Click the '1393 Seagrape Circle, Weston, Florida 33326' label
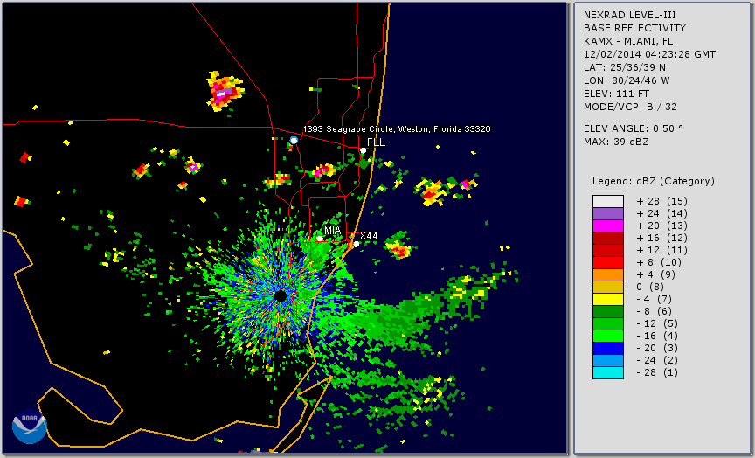Screen dimensions: 755x458 pyautogui.click(x=396, y=129)
